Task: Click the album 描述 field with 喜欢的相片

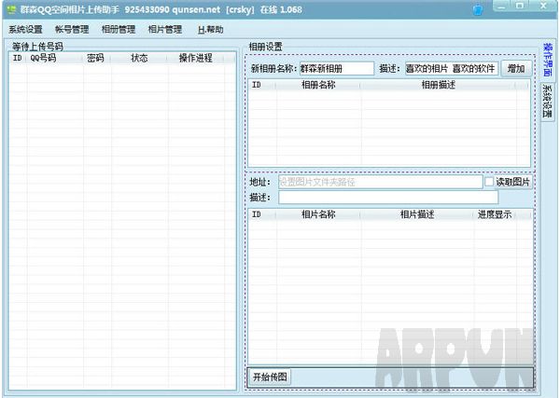Action: coord(452,68)
